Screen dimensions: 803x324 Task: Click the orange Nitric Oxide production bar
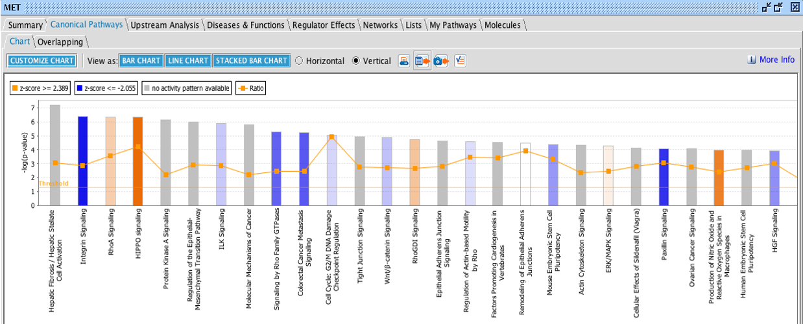(x=719, y=178)
